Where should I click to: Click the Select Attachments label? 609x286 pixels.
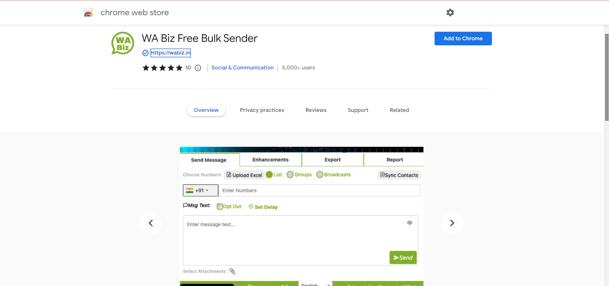pyautogui.click(x=206, y=271)
